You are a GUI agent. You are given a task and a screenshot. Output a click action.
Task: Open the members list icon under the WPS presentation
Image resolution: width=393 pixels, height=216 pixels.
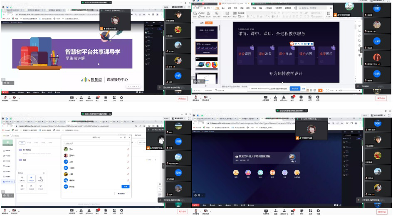284,98
